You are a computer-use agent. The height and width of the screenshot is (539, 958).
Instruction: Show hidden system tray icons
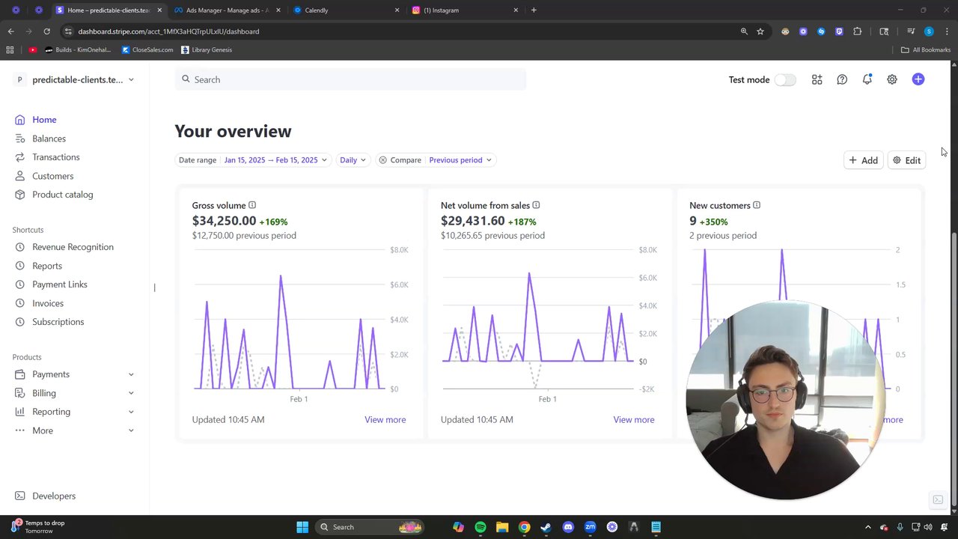tap(868, 527)
